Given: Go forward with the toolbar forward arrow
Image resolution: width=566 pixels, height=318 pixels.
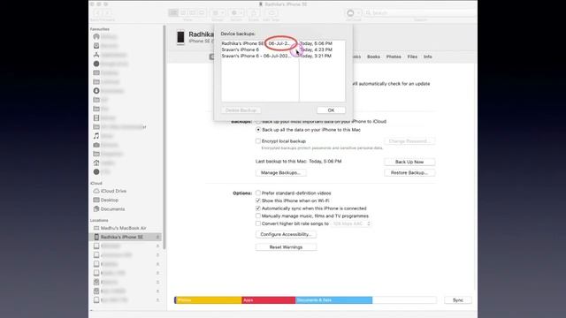Looking at the screenshot, I should (x=107, y=13).
